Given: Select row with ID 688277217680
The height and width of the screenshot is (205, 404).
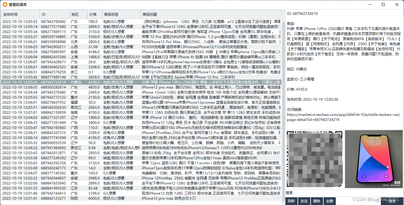Looking at the screenshot, I should pyautogui.click(x=141, y=27).
